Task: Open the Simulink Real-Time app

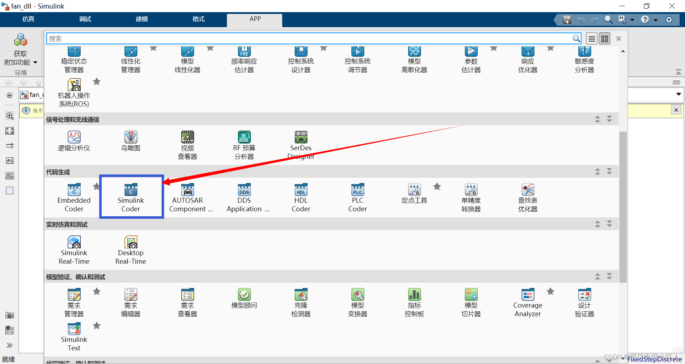Action: click(x=74, y=250)
